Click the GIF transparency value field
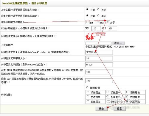This screenshot has width=149, height=116. pyautogui.click(x=99, y=81)
